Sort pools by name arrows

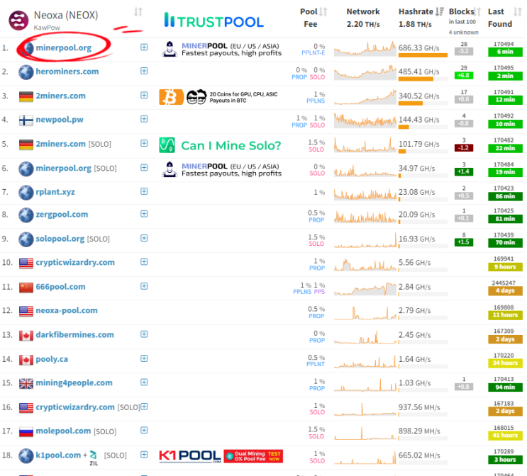pos(138,12)
